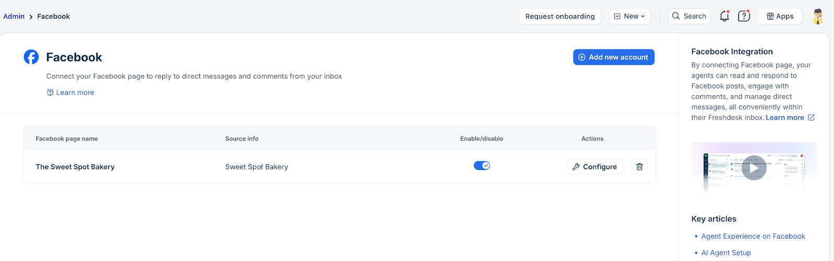Screen dimensions: 834x261
Task: Expand the New dropdown
Action: click(x=630, y=16)
